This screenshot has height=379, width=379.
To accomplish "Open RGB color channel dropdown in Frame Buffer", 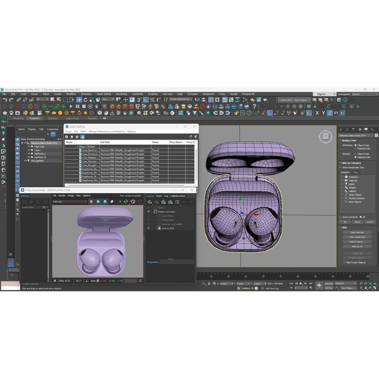I will coord(69,201).
